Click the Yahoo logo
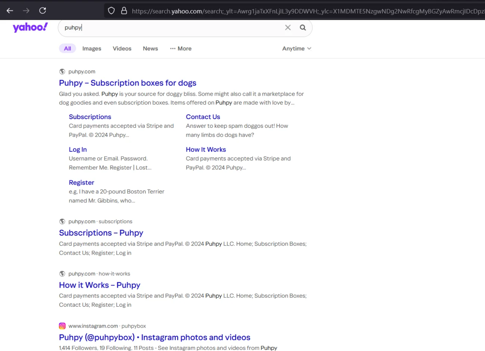The image size is (485, 351). pos(30,27)
